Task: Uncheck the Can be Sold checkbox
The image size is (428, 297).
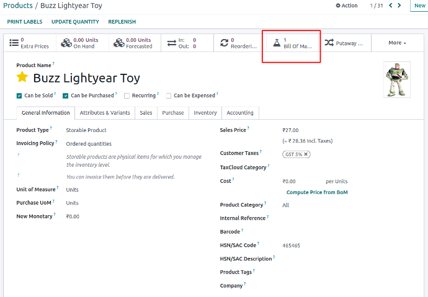Action: (x=19, y=95)
